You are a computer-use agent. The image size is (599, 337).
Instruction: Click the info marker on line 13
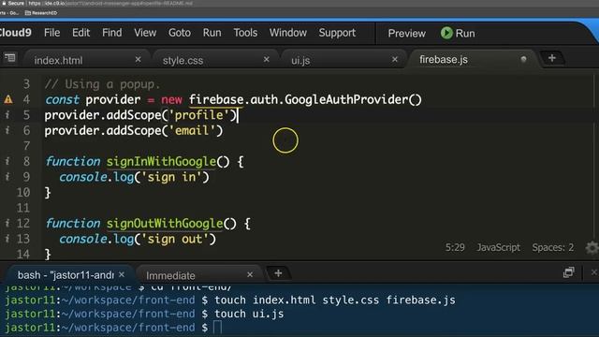7,239
